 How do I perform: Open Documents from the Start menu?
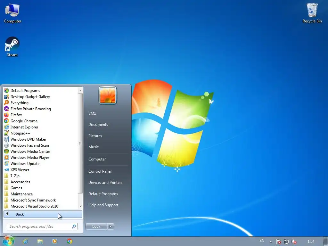tap(98, 125)
